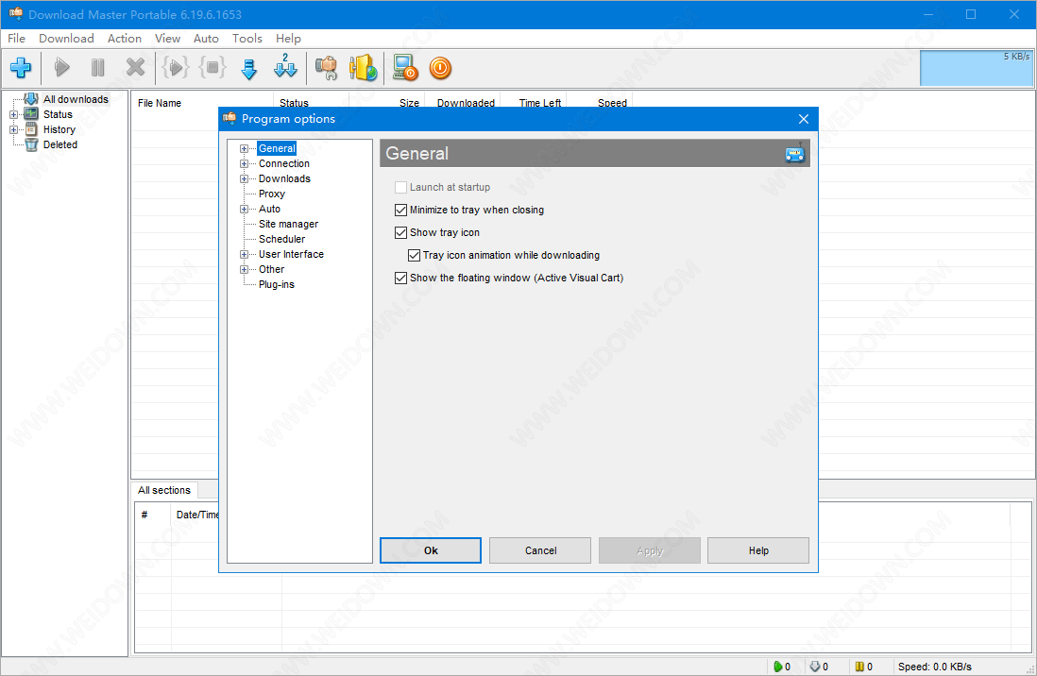Expand the Connection node in options tree
The height and width of the screenshot is (676, 1037).
244,164
